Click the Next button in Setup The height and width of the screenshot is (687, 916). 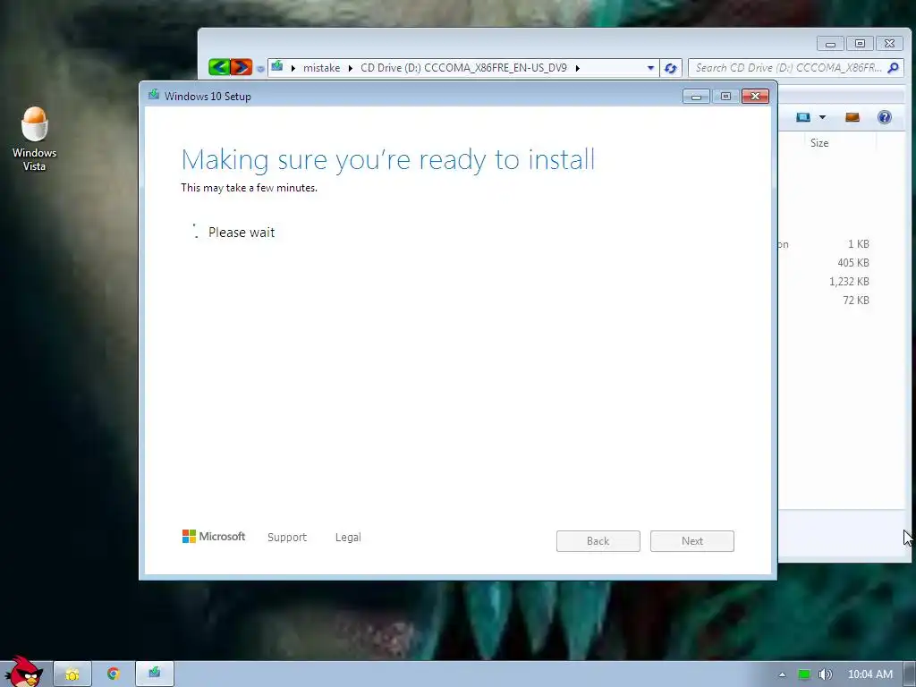pyautogui.click(x=692, y=541)
